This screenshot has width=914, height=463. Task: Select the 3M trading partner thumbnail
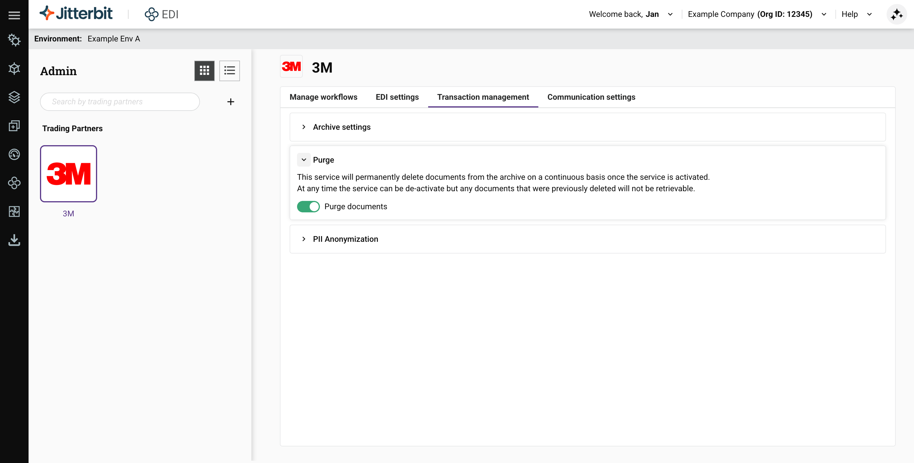(x=69, y=174)
